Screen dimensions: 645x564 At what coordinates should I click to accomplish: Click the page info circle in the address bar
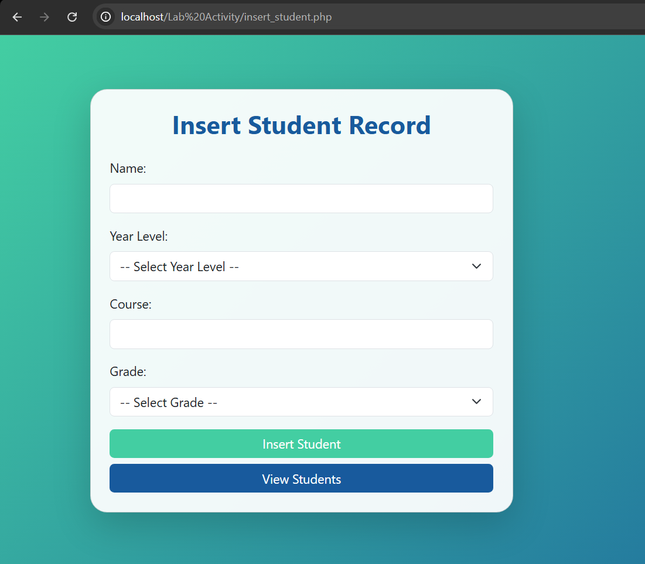coord(105,17)
